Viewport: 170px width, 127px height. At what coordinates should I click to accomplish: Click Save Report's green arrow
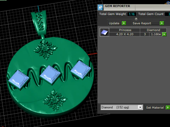click(x=162, y=23)
